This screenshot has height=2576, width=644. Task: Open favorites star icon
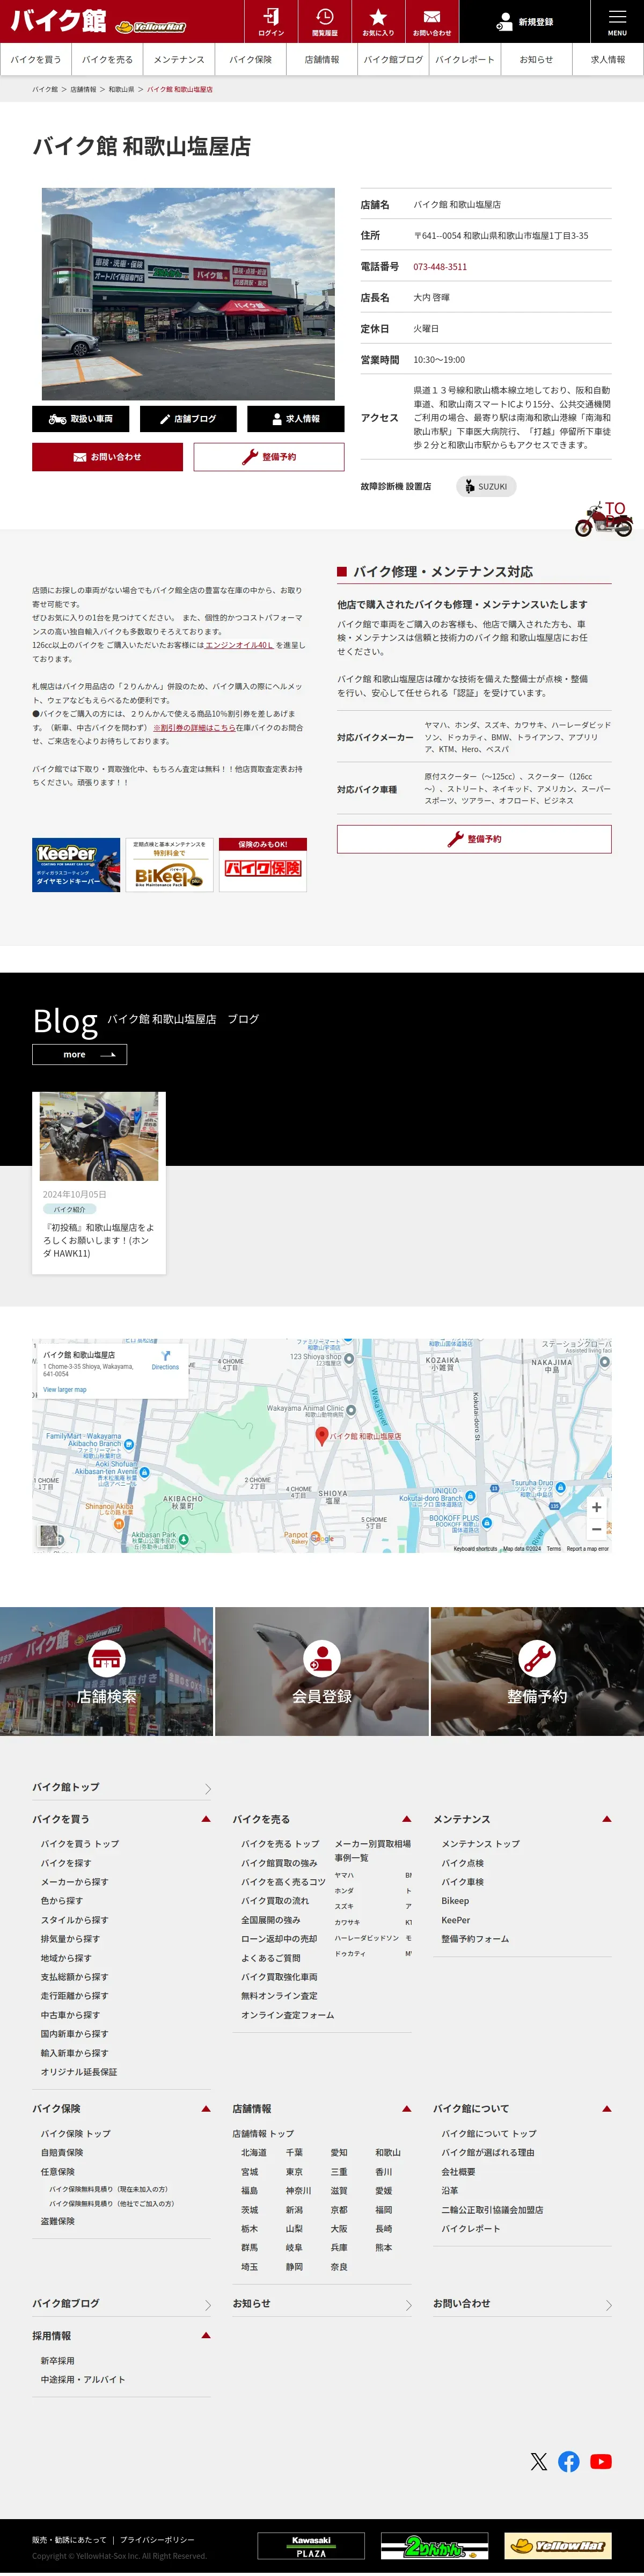pos(378,21)
